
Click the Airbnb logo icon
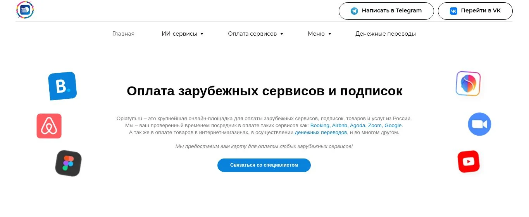[x=49, y=126]
